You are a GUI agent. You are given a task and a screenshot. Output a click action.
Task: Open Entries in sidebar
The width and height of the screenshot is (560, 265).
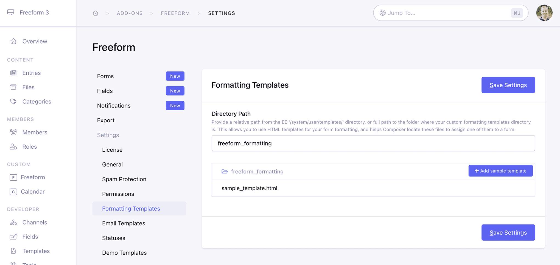(32, 73)
